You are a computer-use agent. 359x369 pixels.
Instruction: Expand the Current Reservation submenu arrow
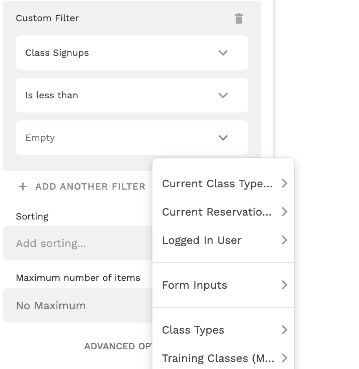[285, 212]
